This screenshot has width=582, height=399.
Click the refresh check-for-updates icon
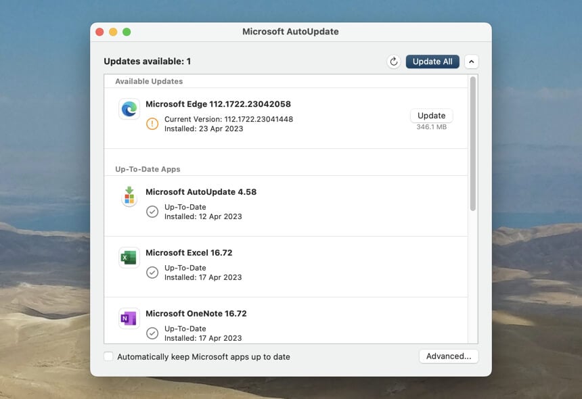coord(394,62)
